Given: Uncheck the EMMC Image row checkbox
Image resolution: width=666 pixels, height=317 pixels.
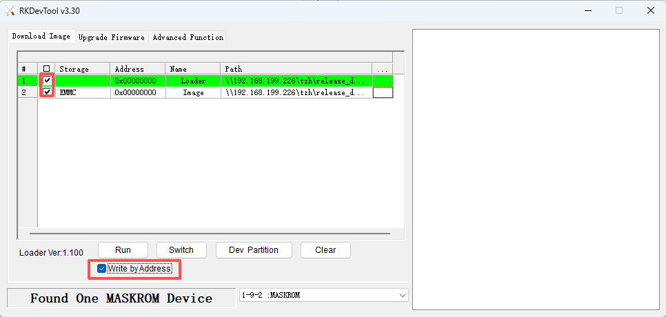Looking at the screenshot, I should (47, 92).
